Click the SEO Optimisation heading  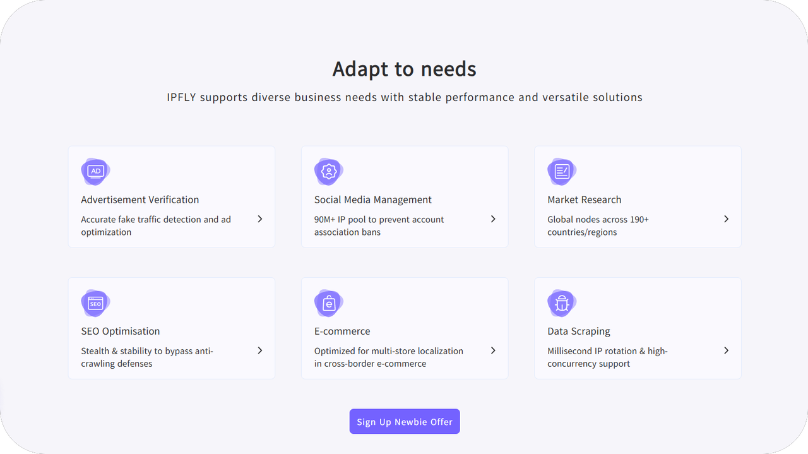click(x=120, y=331)
